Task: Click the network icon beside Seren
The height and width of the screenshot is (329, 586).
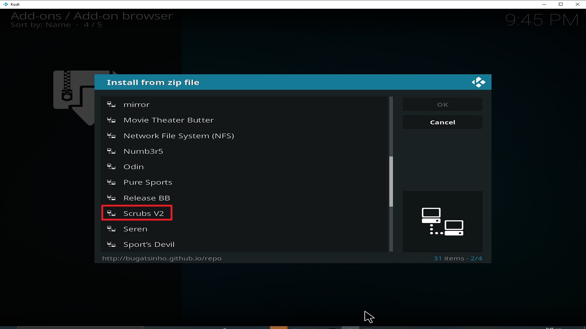Action: click(x=111, y=229)
